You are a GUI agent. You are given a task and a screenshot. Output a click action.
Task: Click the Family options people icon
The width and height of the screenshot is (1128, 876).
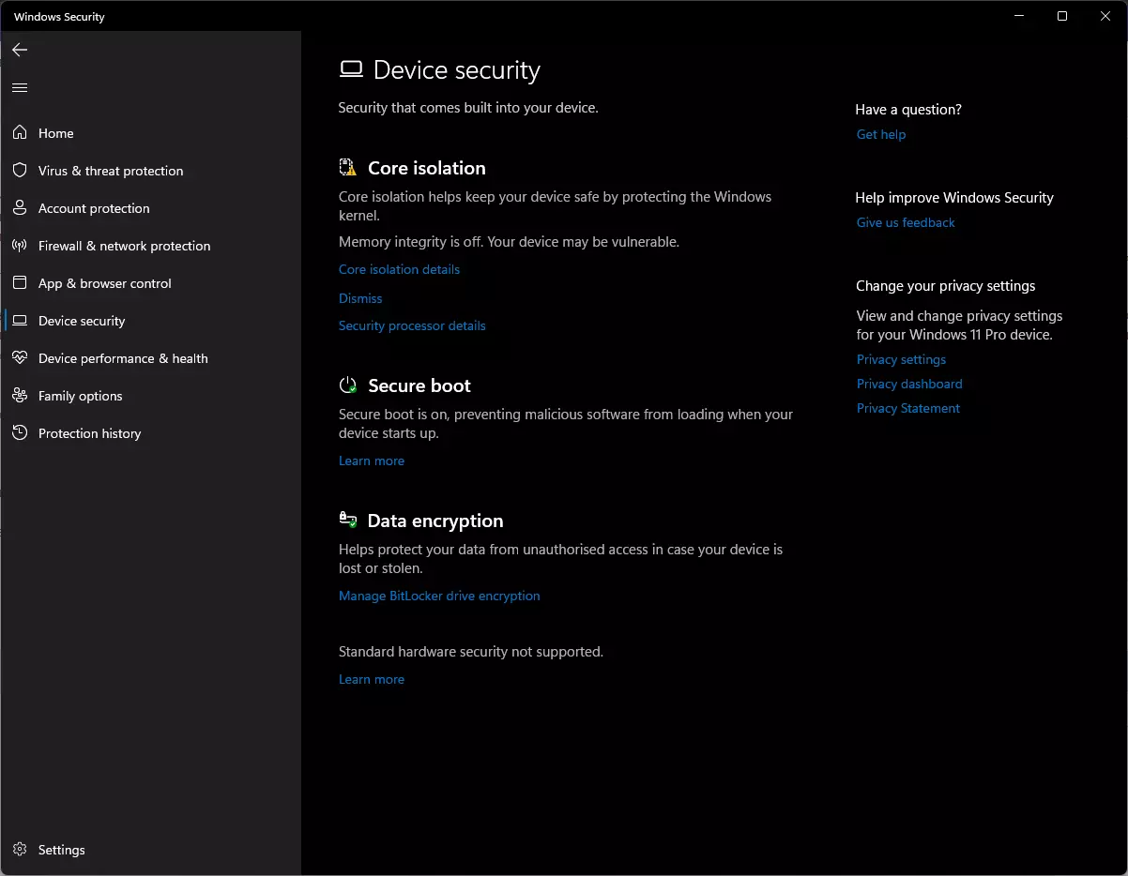(x=20, y=396)
